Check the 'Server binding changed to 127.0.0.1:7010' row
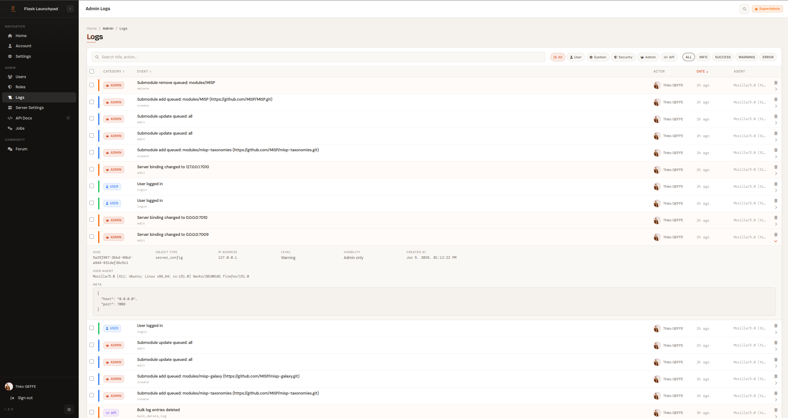The height and width of the screenshot is (418, 788). (x=92, y=169)
